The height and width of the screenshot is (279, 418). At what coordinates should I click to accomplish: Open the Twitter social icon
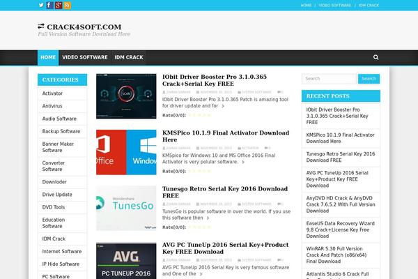tap(41, 5)
